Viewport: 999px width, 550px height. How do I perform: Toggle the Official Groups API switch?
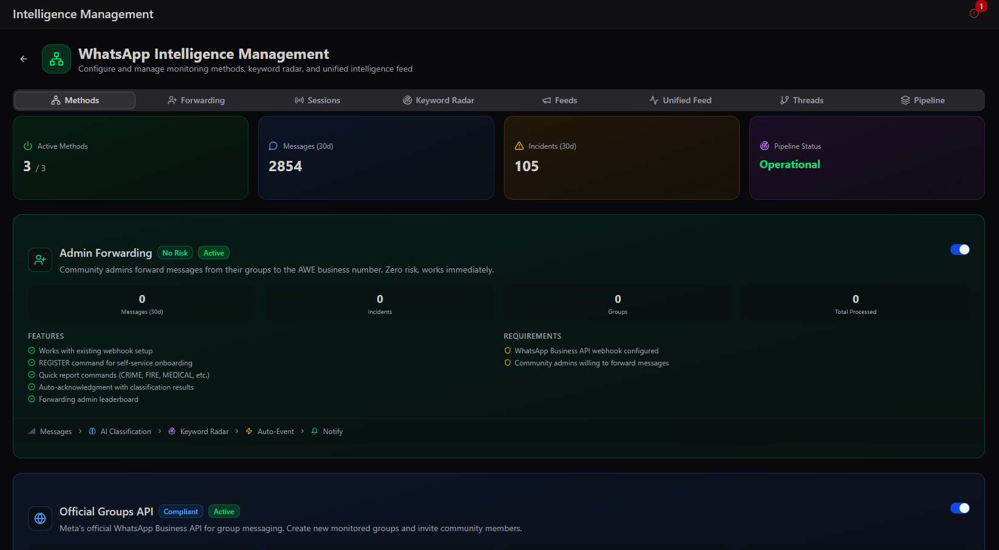pyautogui.click(x=960, y=508)
